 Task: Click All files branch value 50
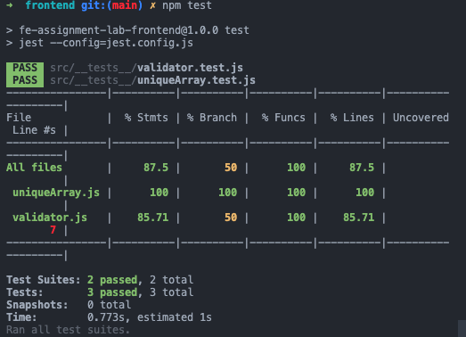point(231,168)
